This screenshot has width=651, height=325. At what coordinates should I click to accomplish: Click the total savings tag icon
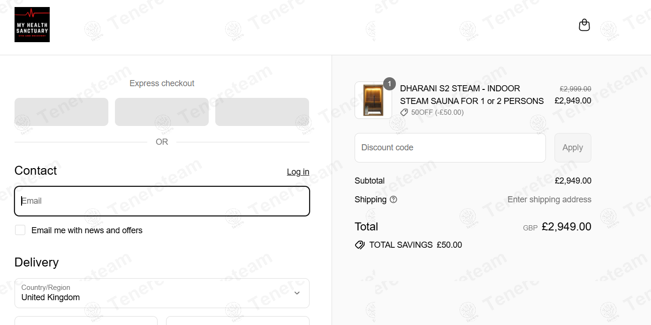tap(360, 245)
